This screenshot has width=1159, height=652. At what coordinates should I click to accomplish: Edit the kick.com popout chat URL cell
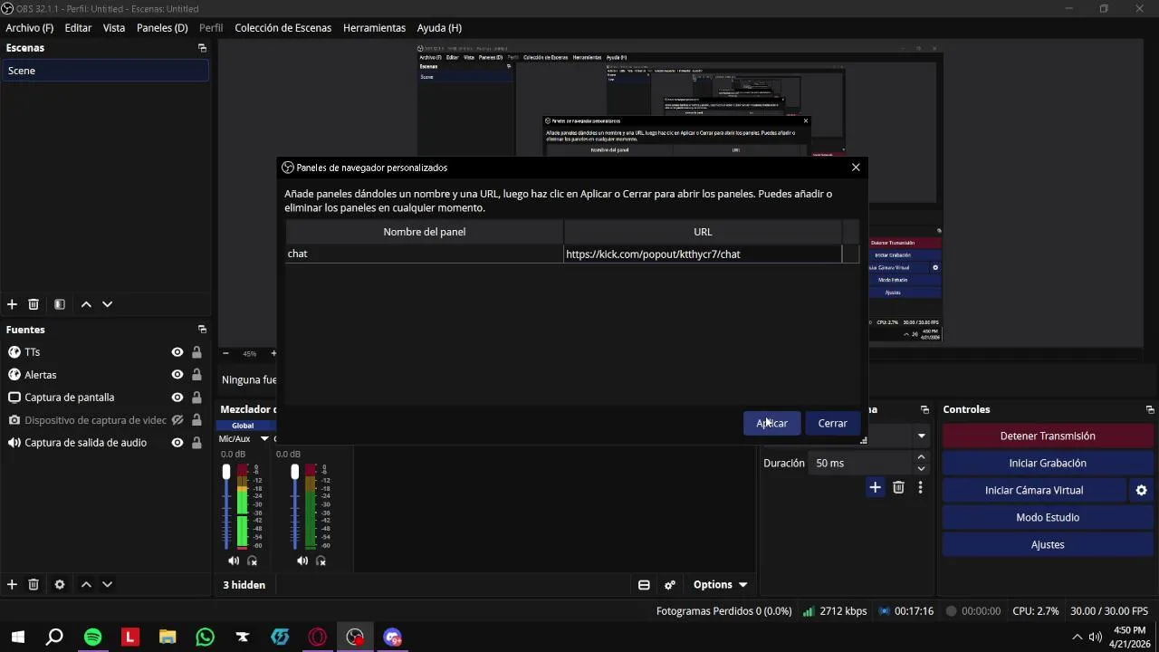tap(703, 254)
